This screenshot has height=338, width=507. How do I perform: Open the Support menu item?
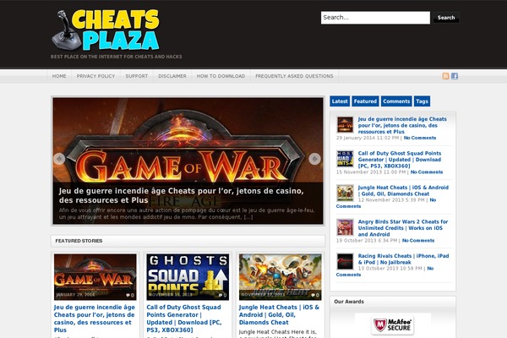coord(136,76)
